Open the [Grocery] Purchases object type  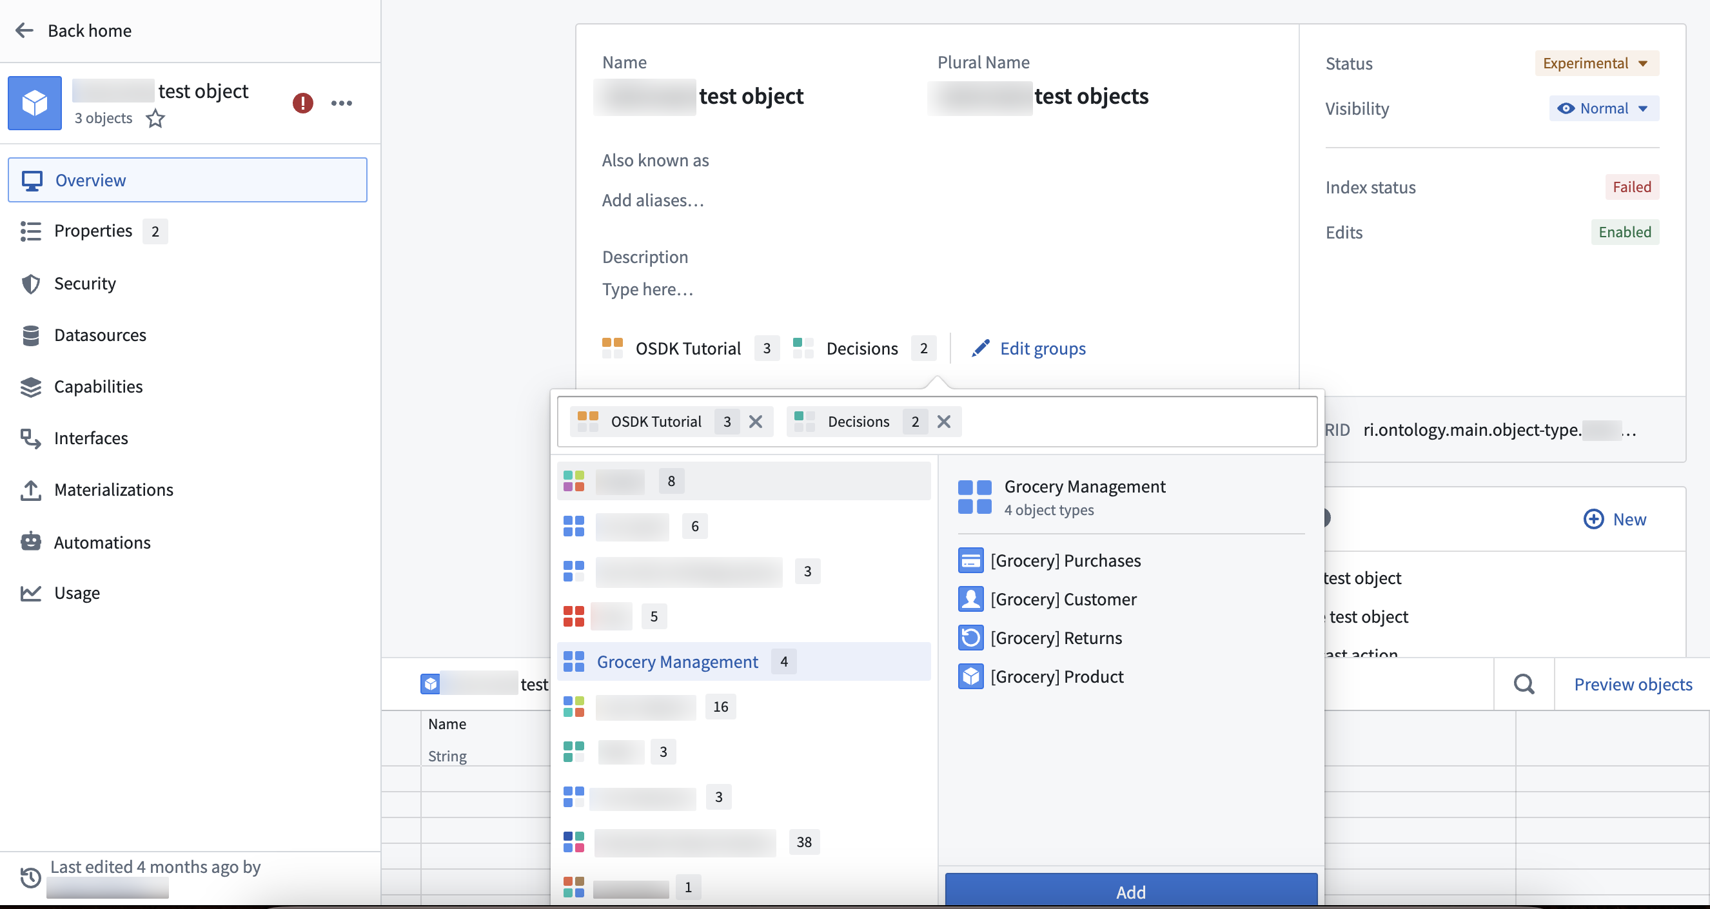coord(1050,561)
